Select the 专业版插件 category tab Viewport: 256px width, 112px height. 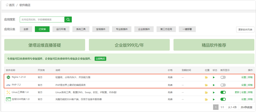coord(122,29)
